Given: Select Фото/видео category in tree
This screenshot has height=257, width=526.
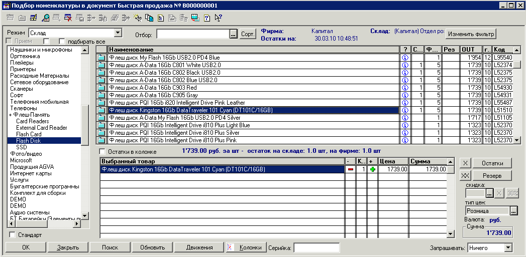Looking at the screenshot, I should pyautogui.click(x=26, y=154).
